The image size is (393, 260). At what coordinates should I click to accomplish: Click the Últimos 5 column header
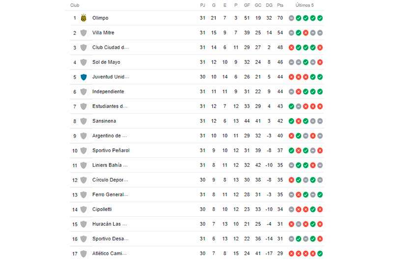pyautogui.click(x=305, y=5)
